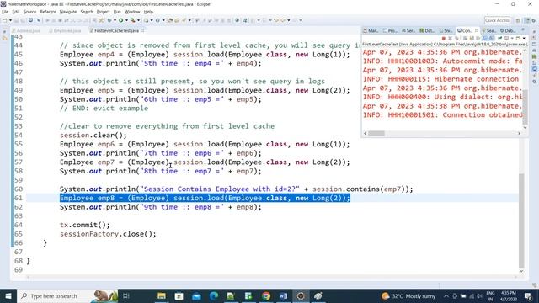Image resolution: width=539 pixels, height=303 pixels.
Task: Switch to the Search view tab
Action: click(489, 30)
